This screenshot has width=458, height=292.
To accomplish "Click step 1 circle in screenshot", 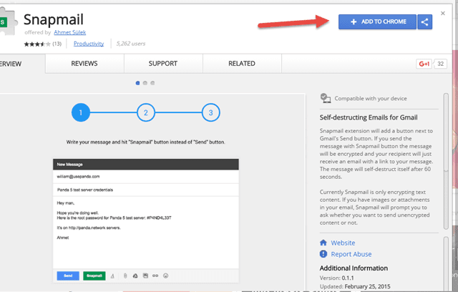I will (81, 112).
